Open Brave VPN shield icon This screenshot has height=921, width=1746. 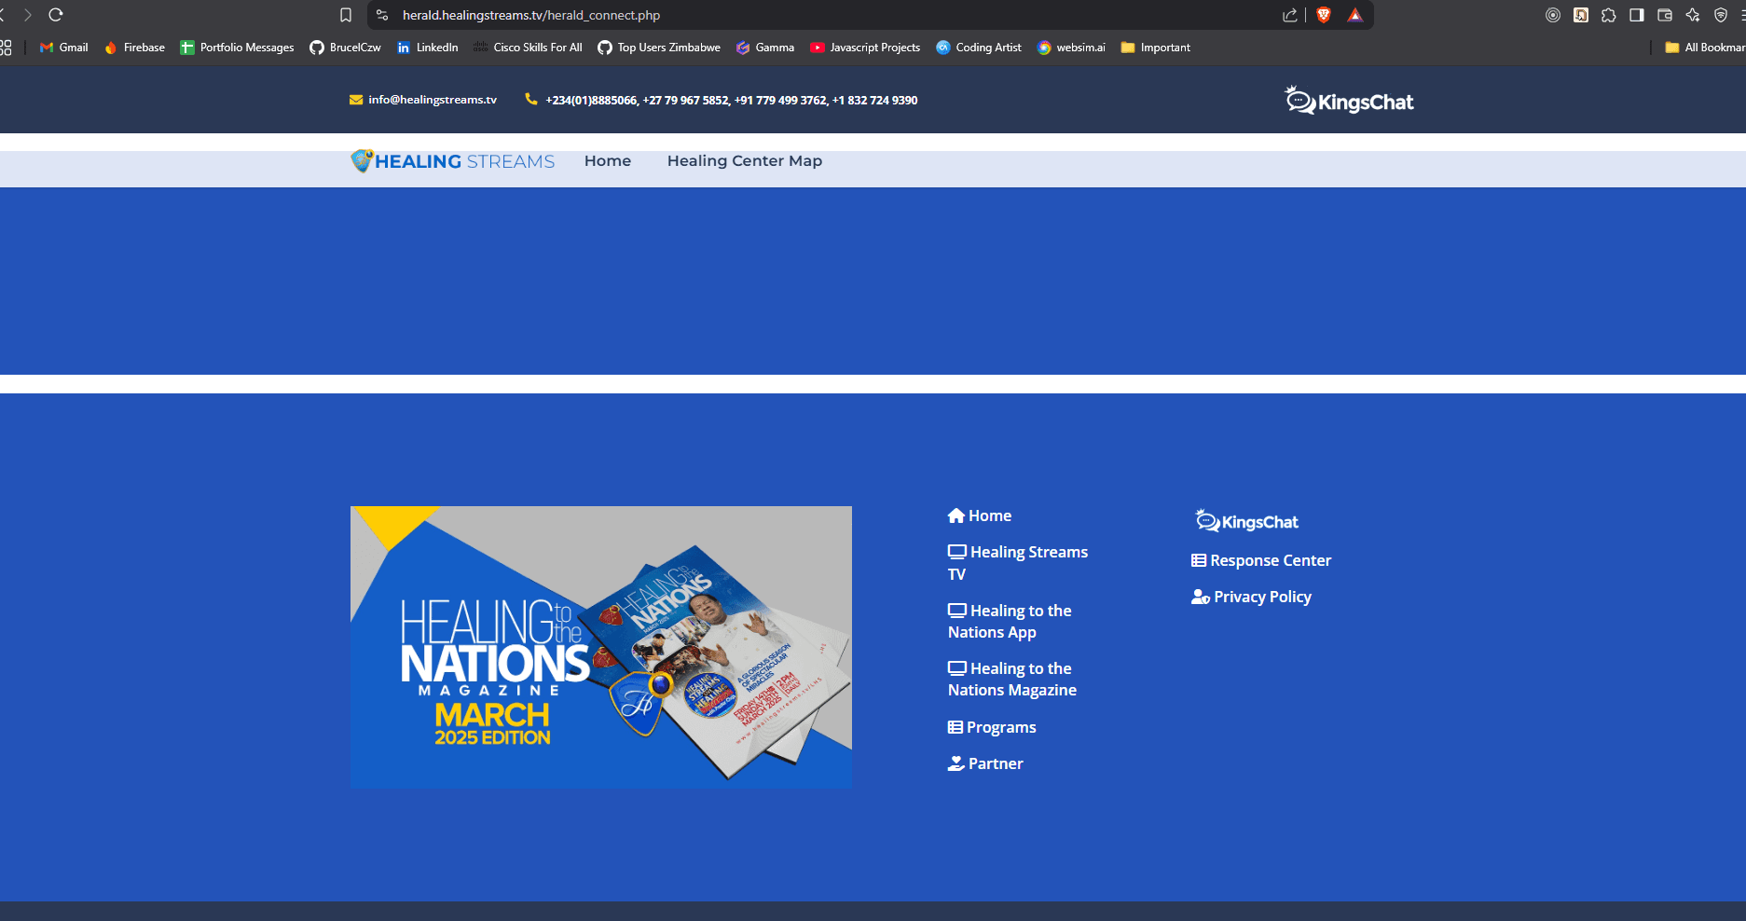(1721, 15)
